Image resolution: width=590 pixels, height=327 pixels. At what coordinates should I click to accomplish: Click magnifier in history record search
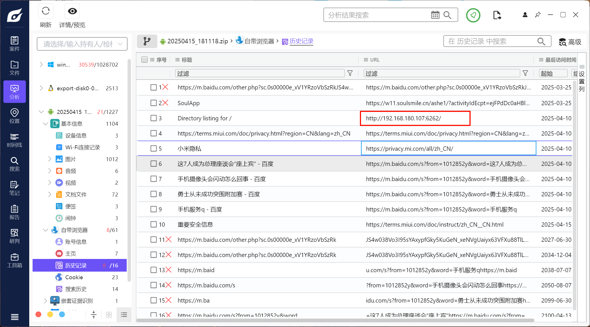click(x=541, y=41)
